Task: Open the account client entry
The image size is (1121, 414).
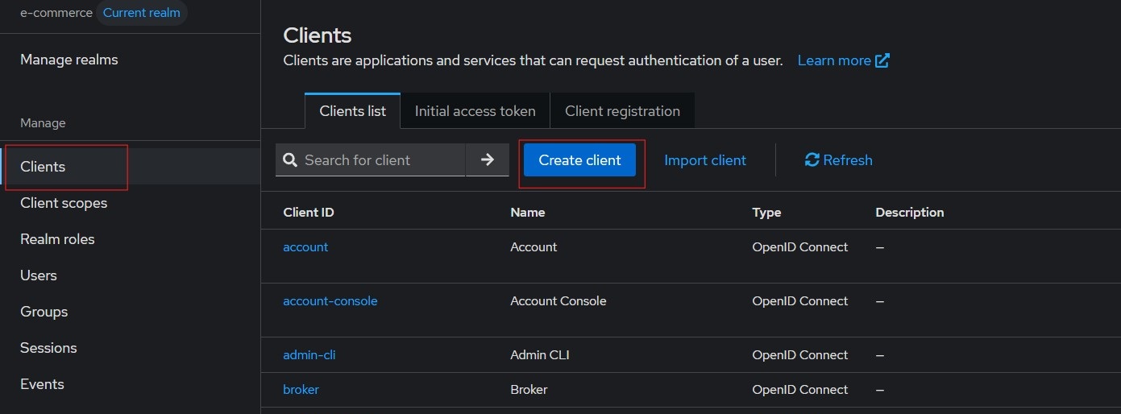Action: [305, 247]
